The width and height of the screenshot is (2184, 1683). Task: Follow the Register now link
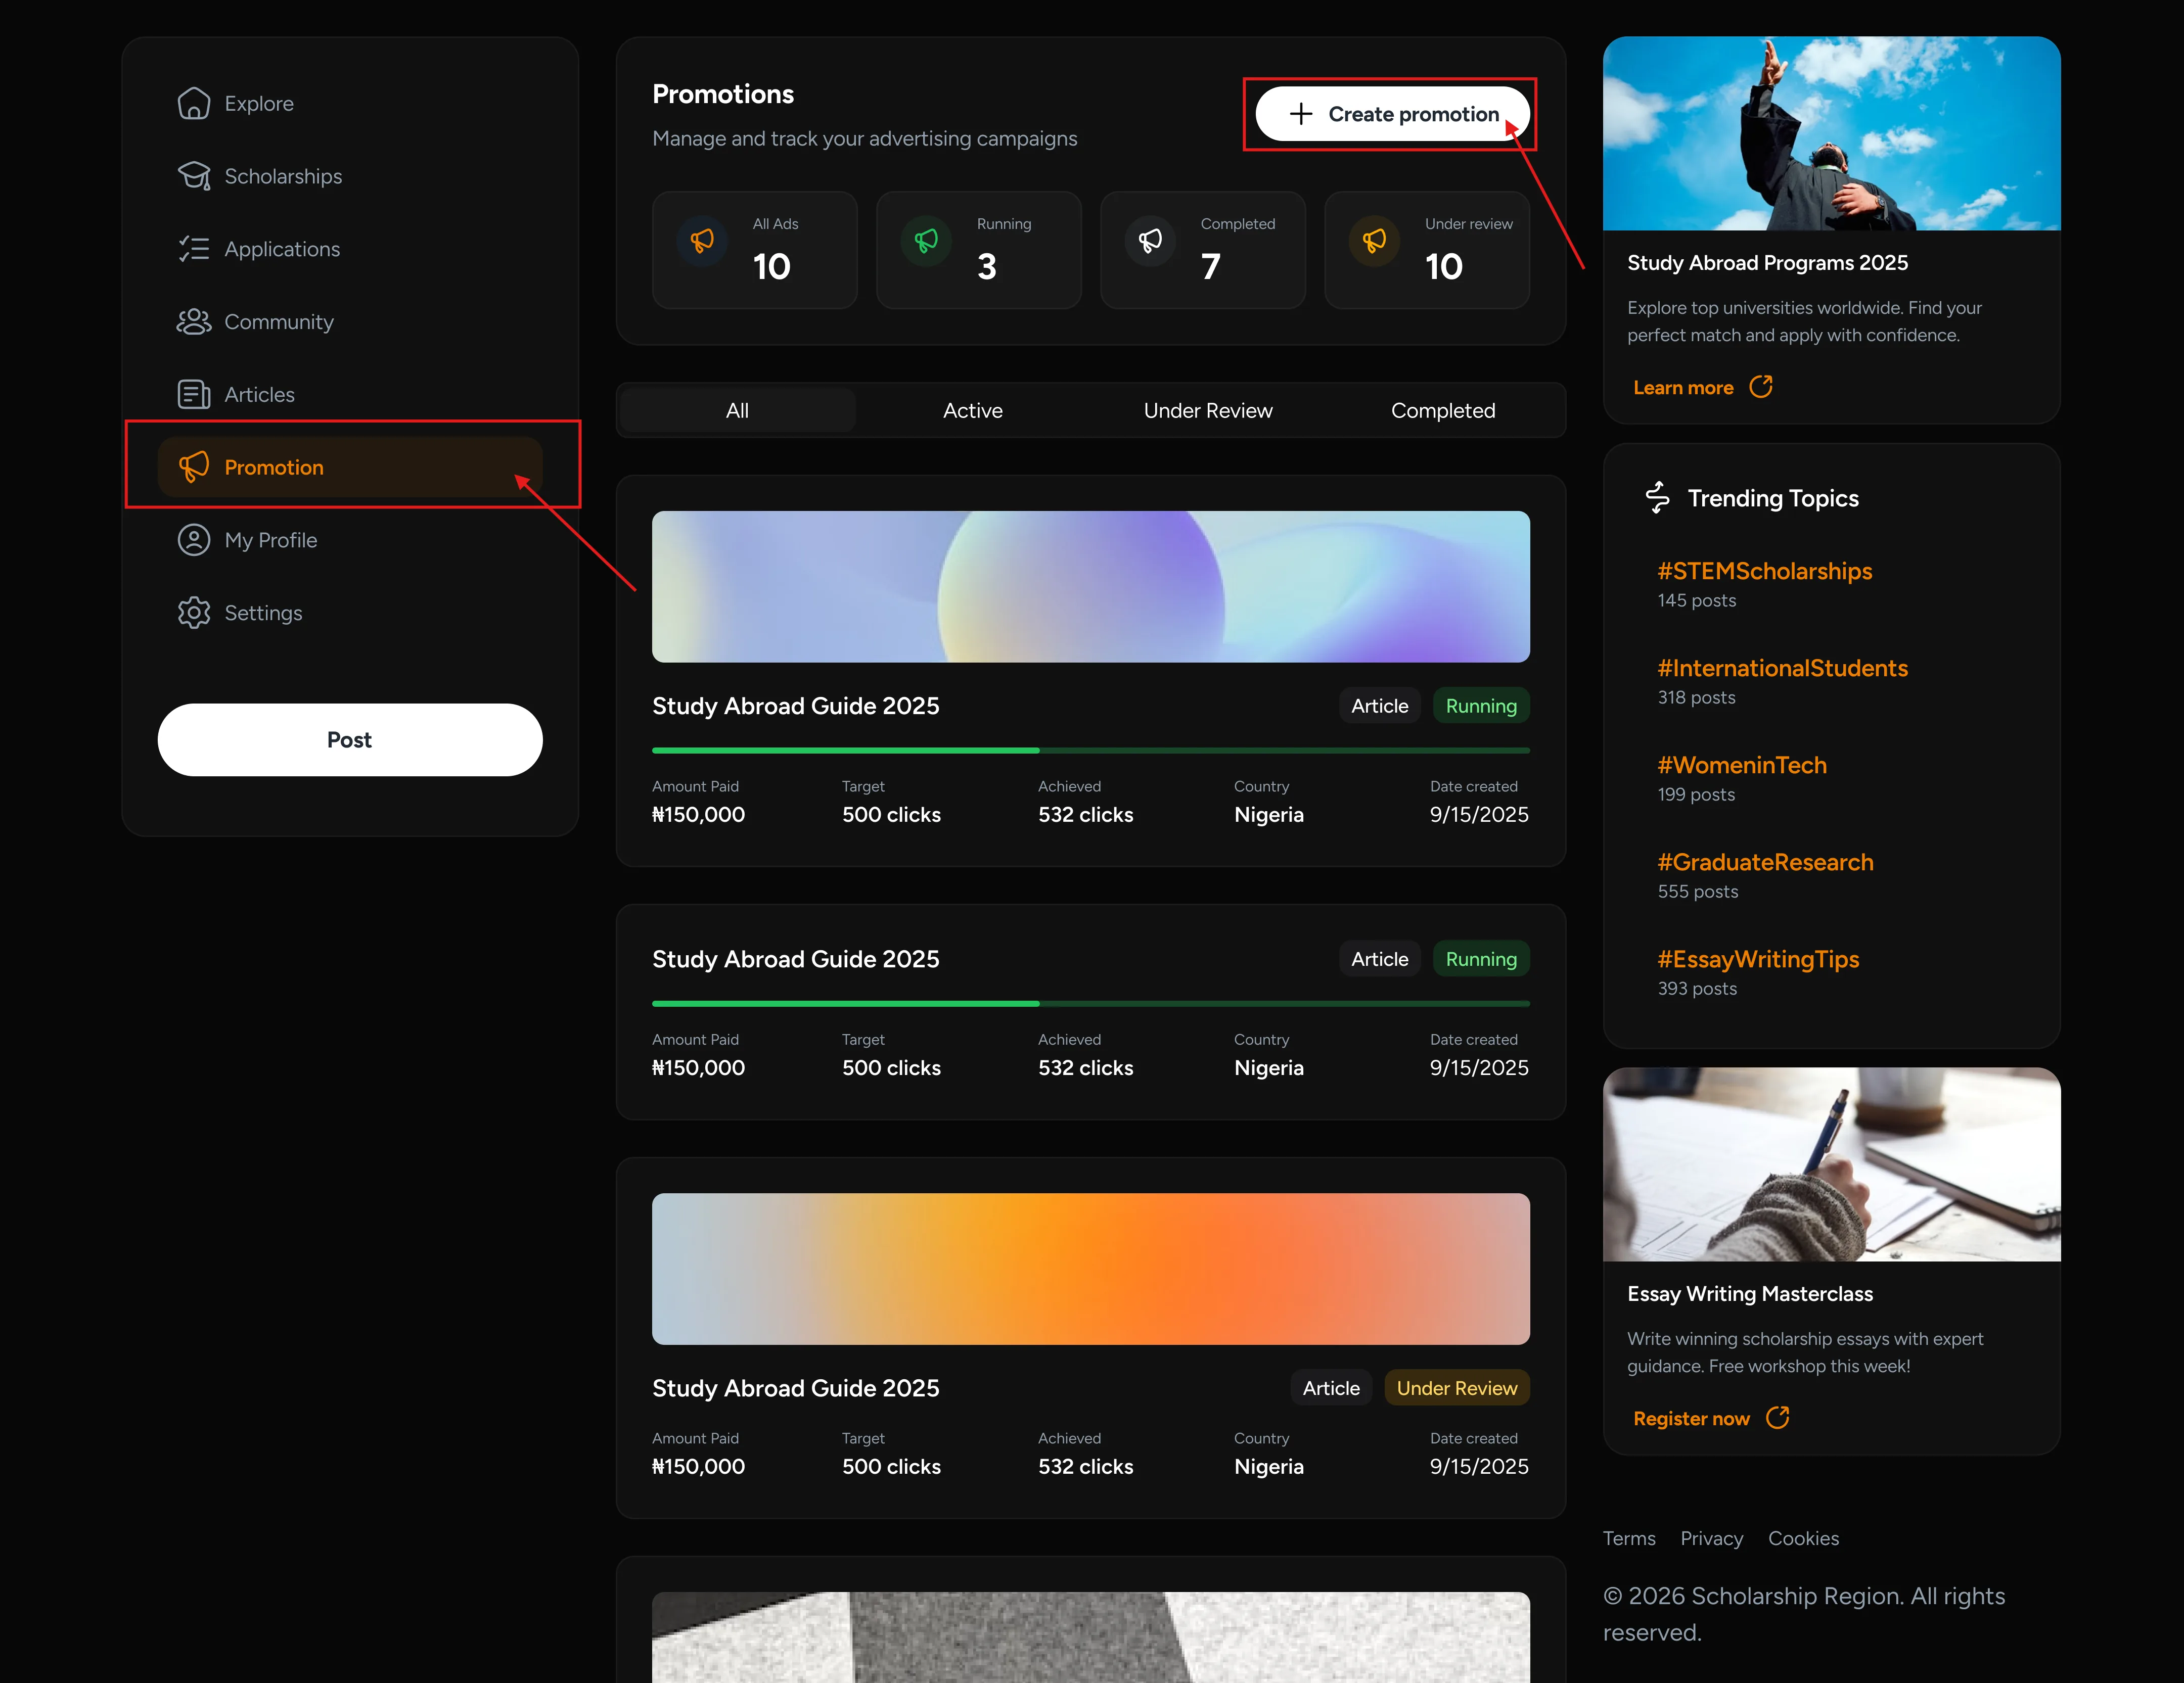click(x=1691, y=1418)
